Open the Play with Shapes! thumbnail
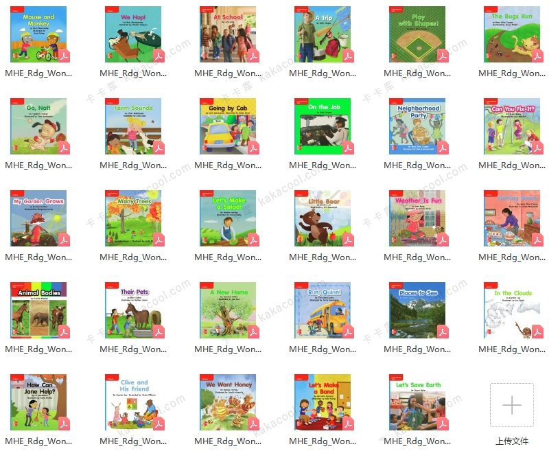This screenshot has height=451, width=549. pyautogui.click(x=418, y=34)
